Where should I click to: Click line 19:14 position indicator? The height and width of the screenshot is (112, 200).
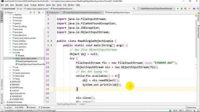coord(175,110)
